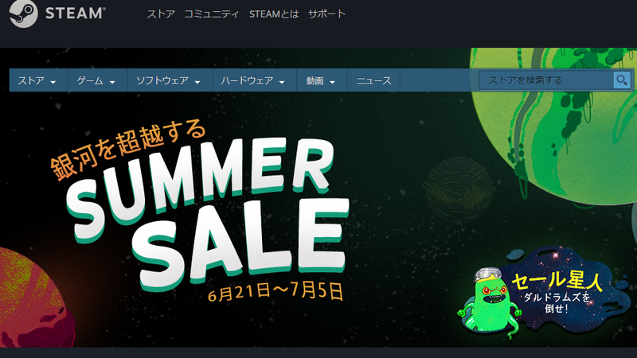Open the ハードウェア dropdown menu
Viewport: 637px width, 358px height.
pyautogui.click(x=254, y=80)
